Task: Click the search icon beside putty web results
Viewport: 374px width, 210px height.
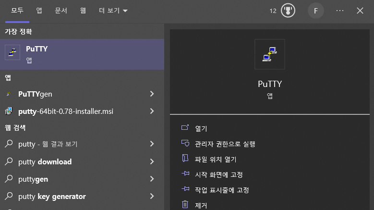Action: [9, 144]
